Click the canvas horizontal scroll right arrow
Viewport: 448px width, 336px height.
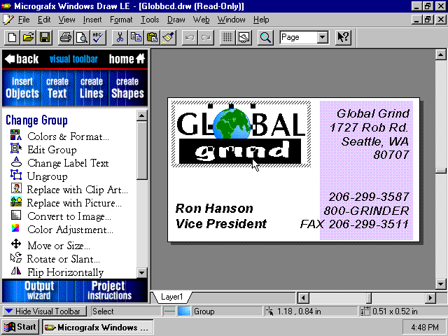(430, 298)
